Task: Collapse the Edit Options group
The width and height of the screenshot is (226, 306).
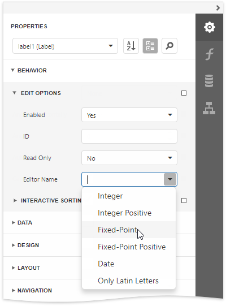Action: 15,93
